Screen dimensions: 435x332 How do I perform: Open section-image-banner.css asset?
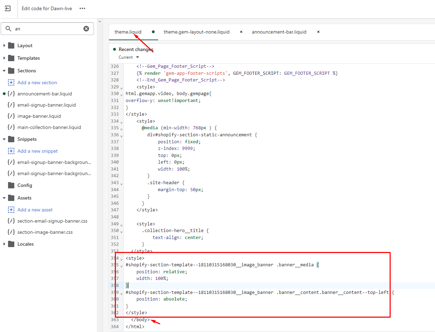(x=45, y=232)
